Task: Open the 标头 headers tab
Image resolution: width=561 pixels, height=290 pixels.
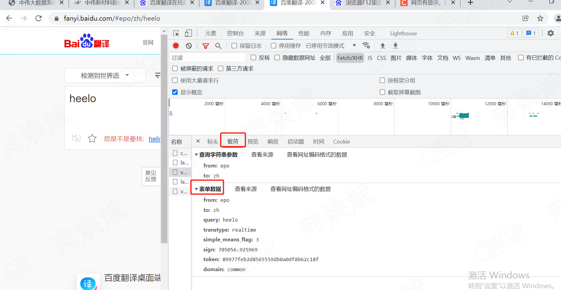Action: (x=213, y=142)
